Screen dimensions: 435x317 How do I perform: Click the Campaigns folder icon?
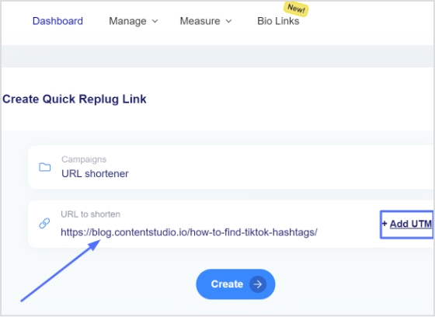45,167
